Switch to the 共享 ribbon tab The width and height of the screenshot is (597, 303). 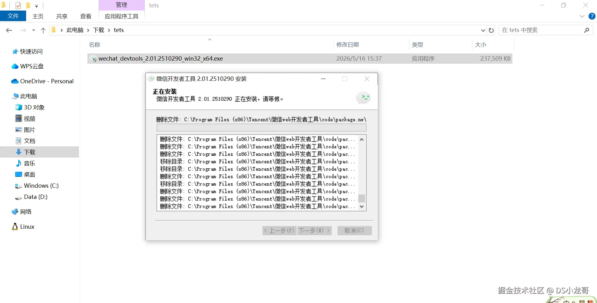62,16
